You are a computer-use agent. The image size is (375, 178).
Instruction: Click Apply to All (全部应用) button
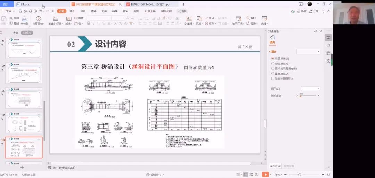[275, 166]
